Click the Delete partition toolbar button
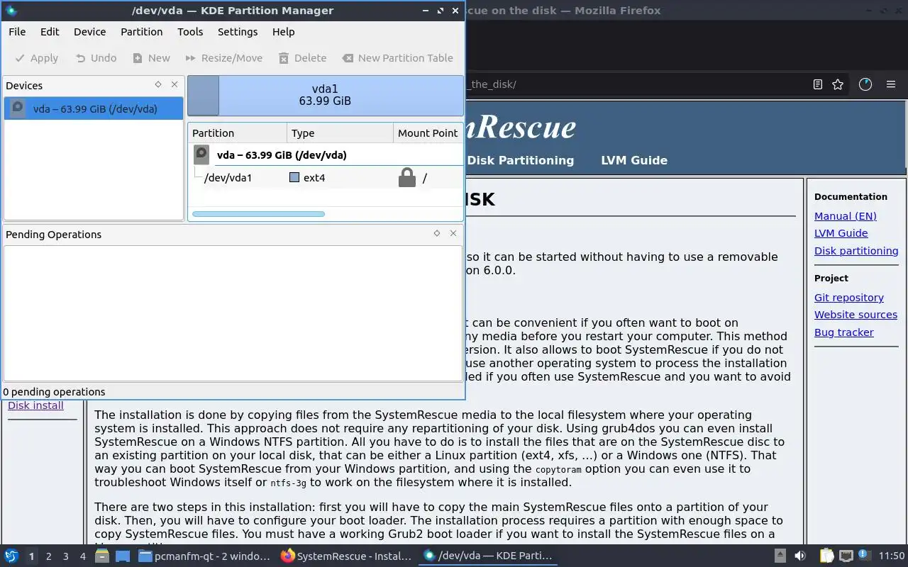The width and height of the screenshot is (908, 567). (302, 58)
